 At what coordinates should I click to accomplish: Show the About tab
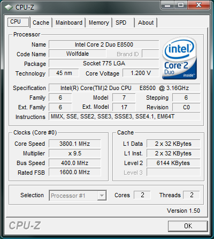[x=146, y=23]
